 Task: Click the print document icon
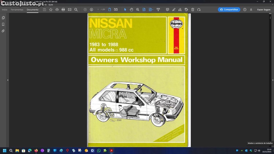63,10
